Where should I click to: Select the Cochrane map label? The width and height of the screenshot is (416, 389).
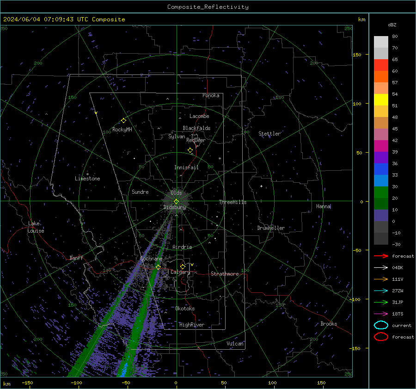click(x=151, y=259)
